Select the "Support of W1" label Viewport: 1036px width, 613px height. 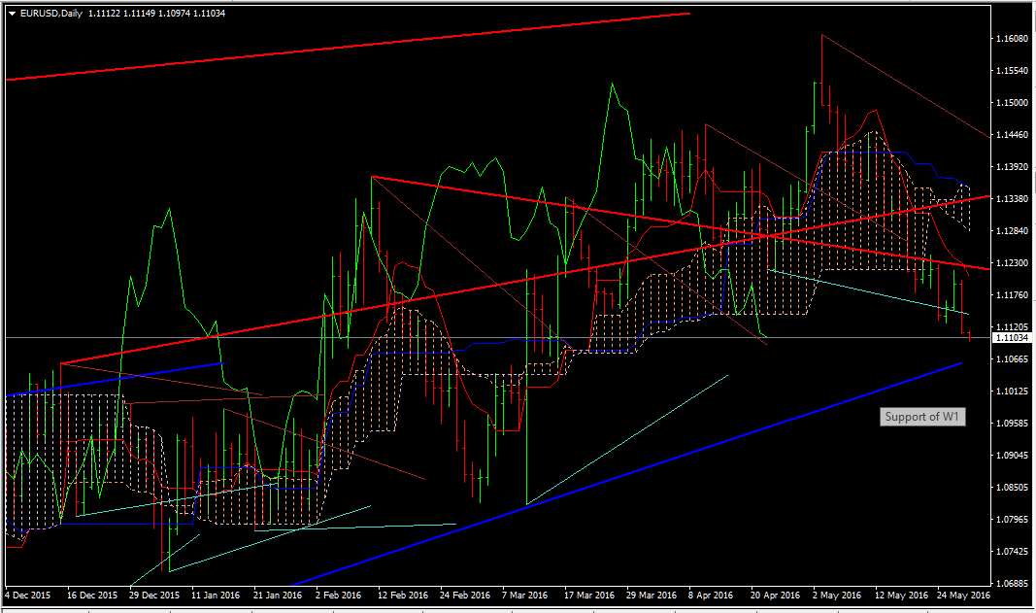(921, 417)
